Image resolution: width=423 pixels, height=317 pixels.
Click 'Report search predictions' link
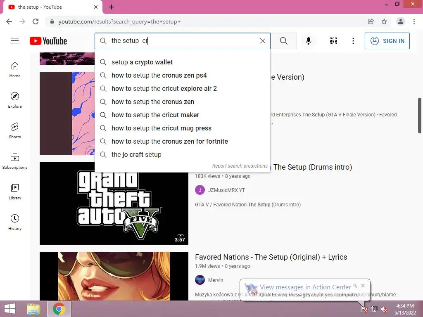[x=240, y=166]
